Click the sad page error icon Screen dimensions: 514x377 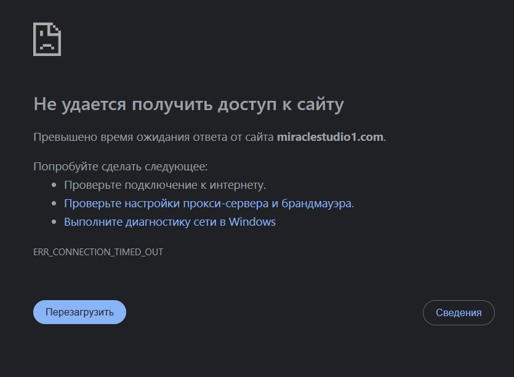tap(47, 39)
